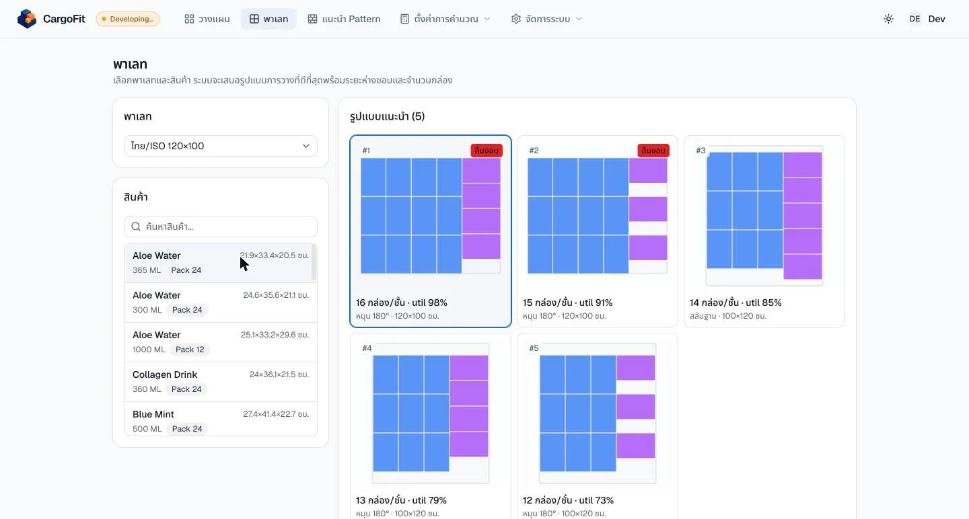The image size is (969, 519).
Task: Choose pattern #1 with 16 boxes per layer
Action: point(431,231)
